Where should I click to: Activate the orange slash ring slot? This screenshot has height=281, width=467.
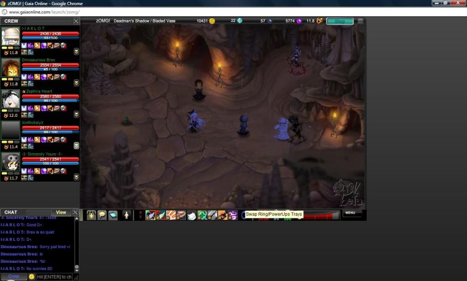pos(171,215)
